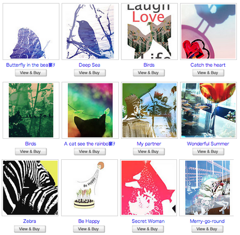The image size is (240, 235).
Task: View the green Birds on wire thumbnail
Action: (31, 110)
